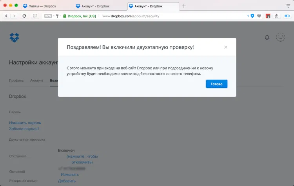Click the 'Готово' button in dialog
Image resolution: width=294 pixels, height=186 pixels.
tap(216, 84)
